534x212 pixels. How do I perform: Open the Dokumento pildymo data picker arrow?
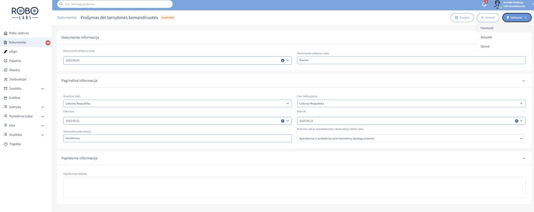(288, 60)
